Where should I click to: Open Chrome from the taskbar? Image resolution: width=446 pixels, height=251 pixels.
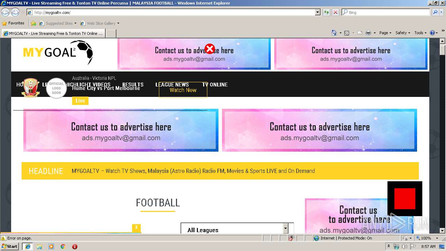[63, 246]
